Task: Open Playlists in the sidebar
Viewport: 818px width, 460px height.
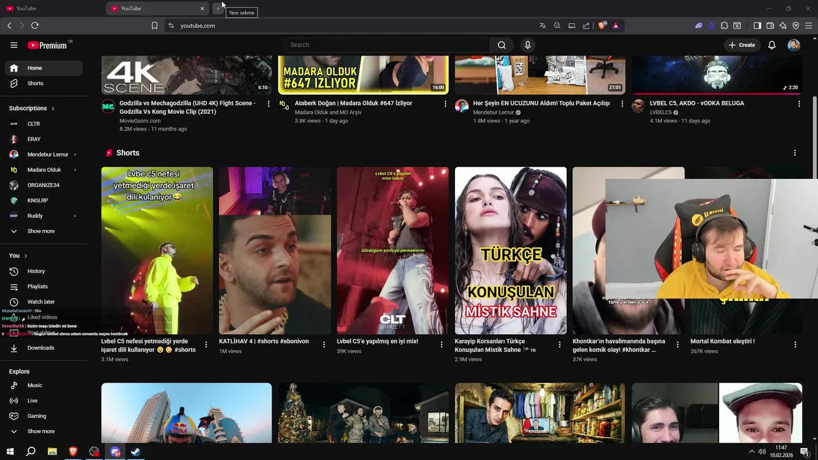Action: (x=43, y=286)
